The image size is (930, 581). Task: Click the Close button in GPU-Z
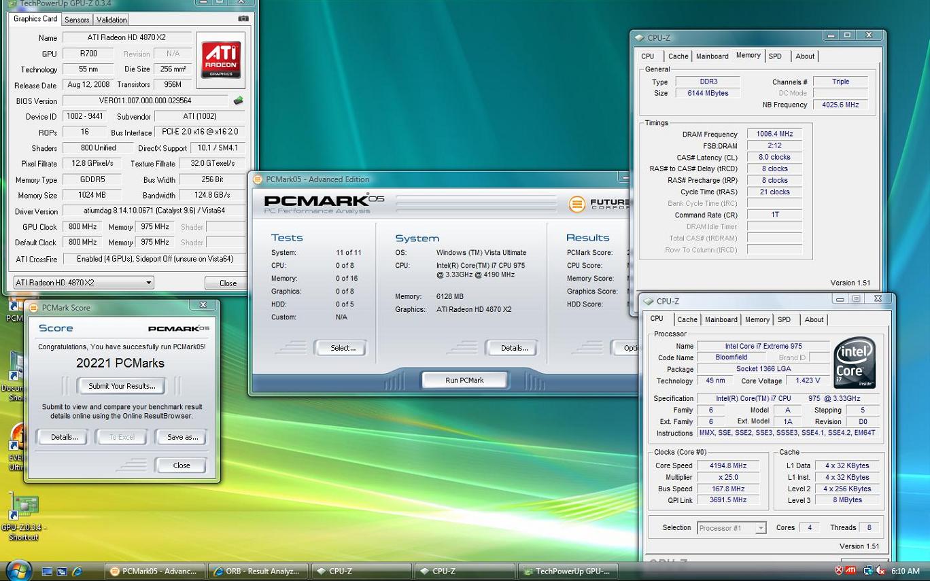pos(228,283)
